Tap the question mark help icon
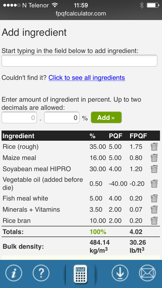 (x=41, y=273)
